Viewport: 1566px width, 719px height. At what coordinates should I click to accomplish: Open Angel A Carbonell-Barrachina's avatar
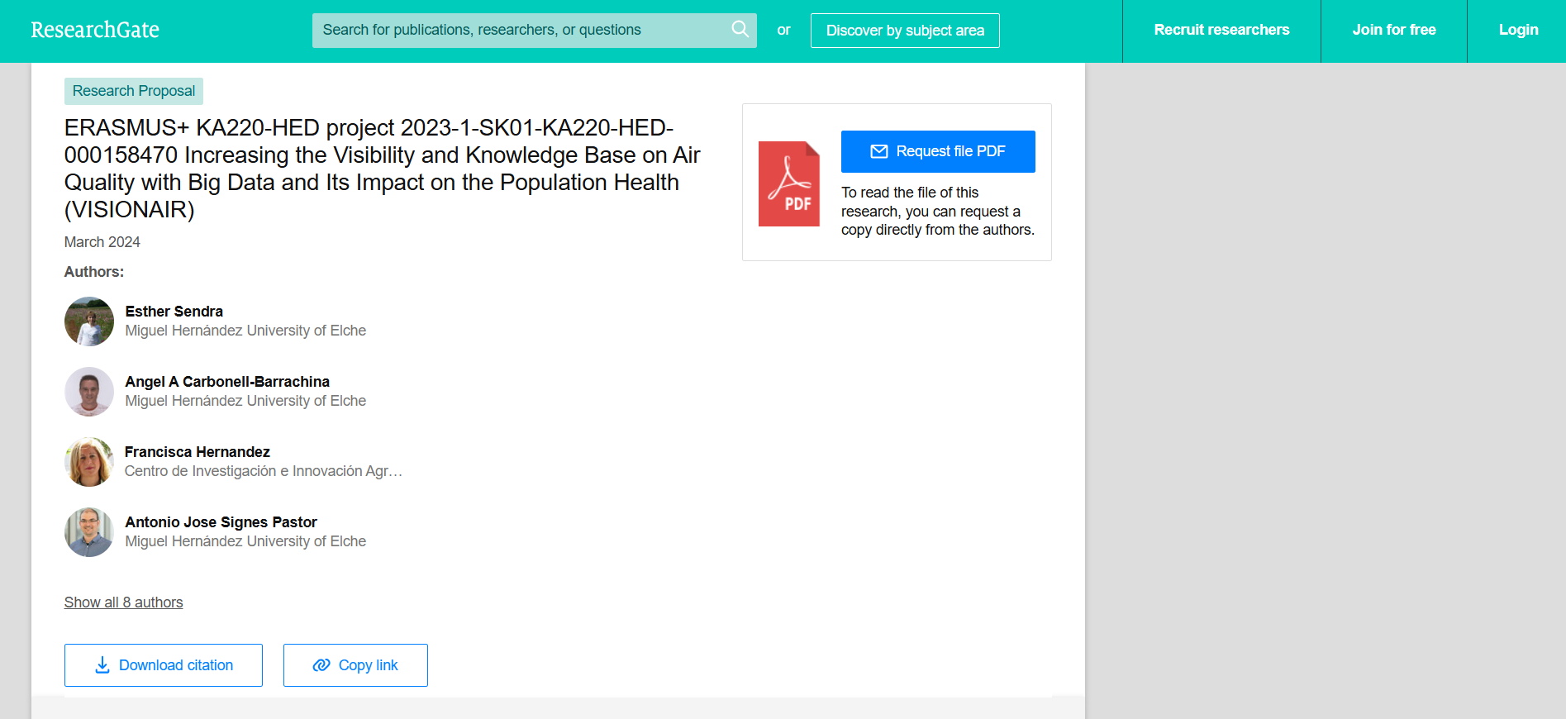point(89,392)
